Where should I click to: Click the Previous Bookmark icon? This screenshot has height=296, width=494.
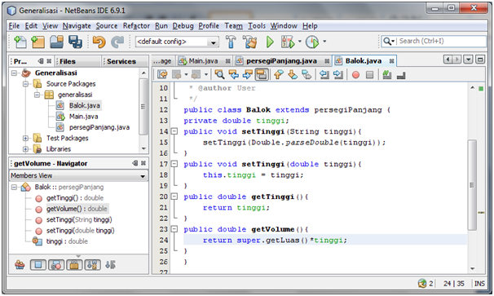(278, 75)
